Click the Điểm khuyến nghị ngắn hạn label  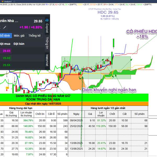pos(109,90)
